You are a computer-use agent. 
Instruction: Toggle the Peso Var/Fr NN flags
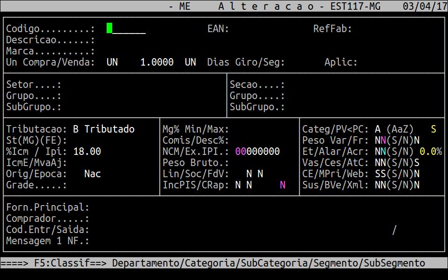coord(380,140)
